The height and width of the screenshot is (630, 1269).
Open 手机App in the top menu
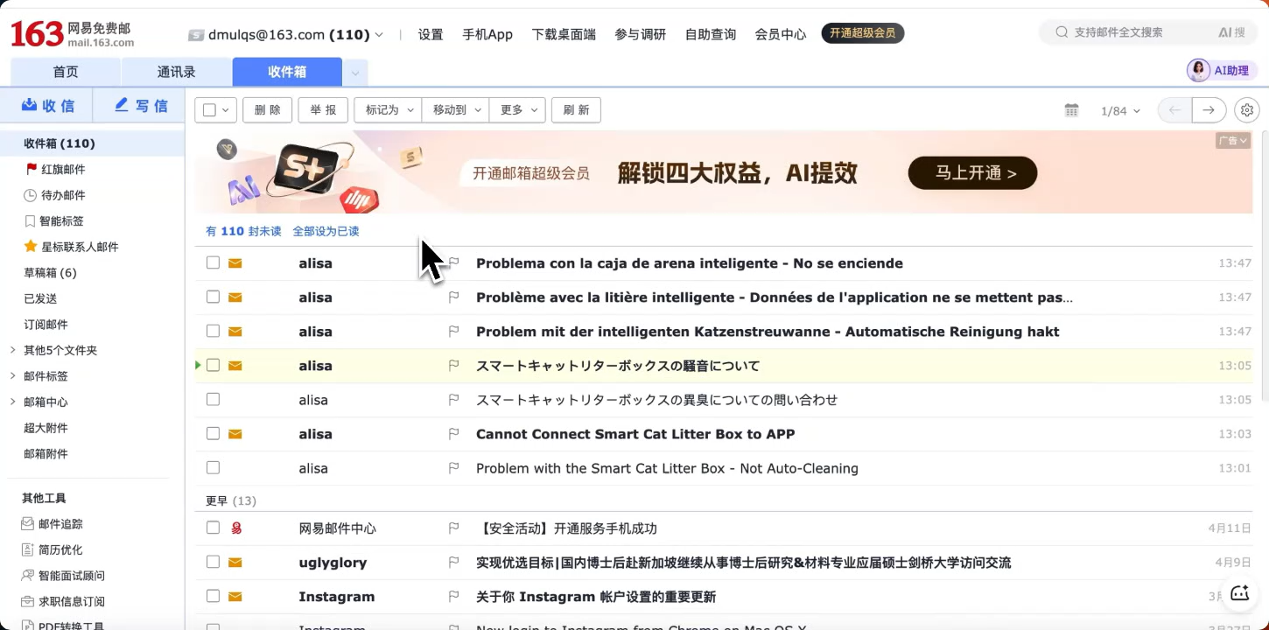point(487,34)
